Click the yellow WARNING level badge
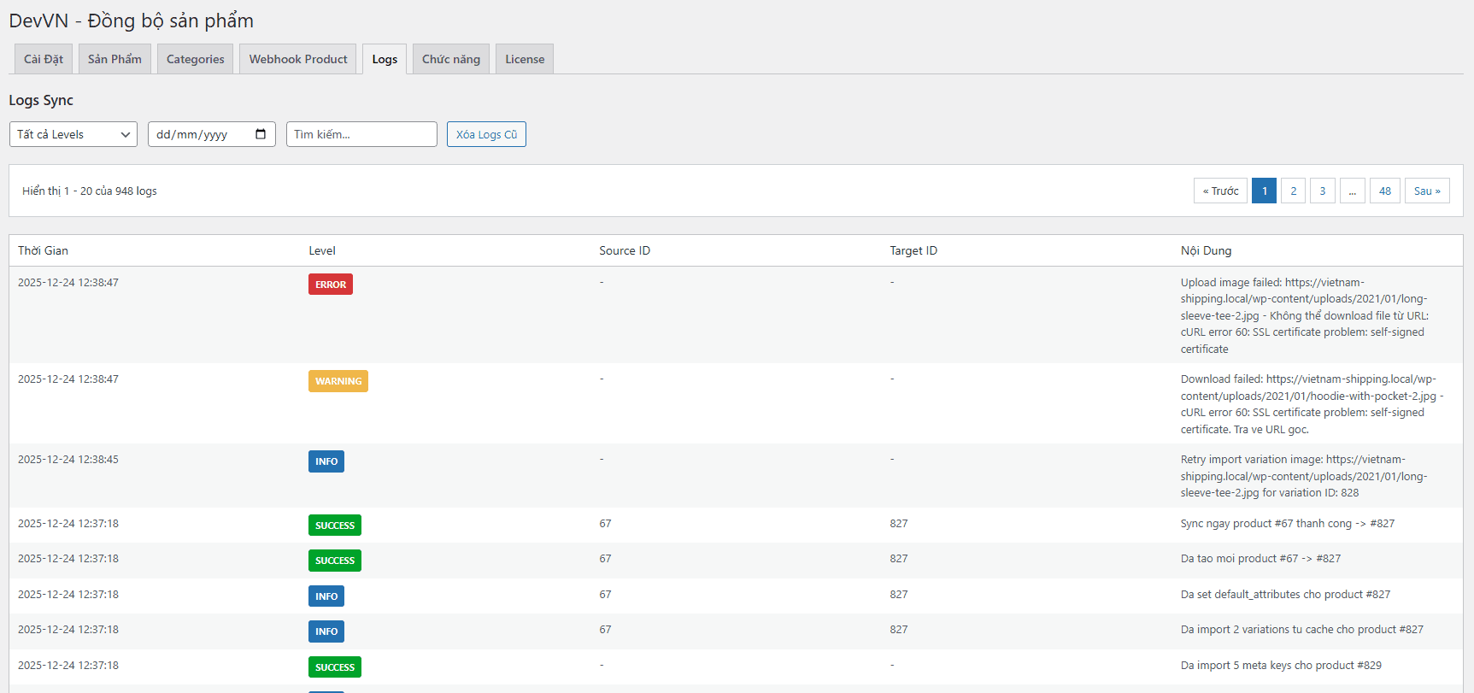This screenshot has height=693, width=1474. (338, 381)
